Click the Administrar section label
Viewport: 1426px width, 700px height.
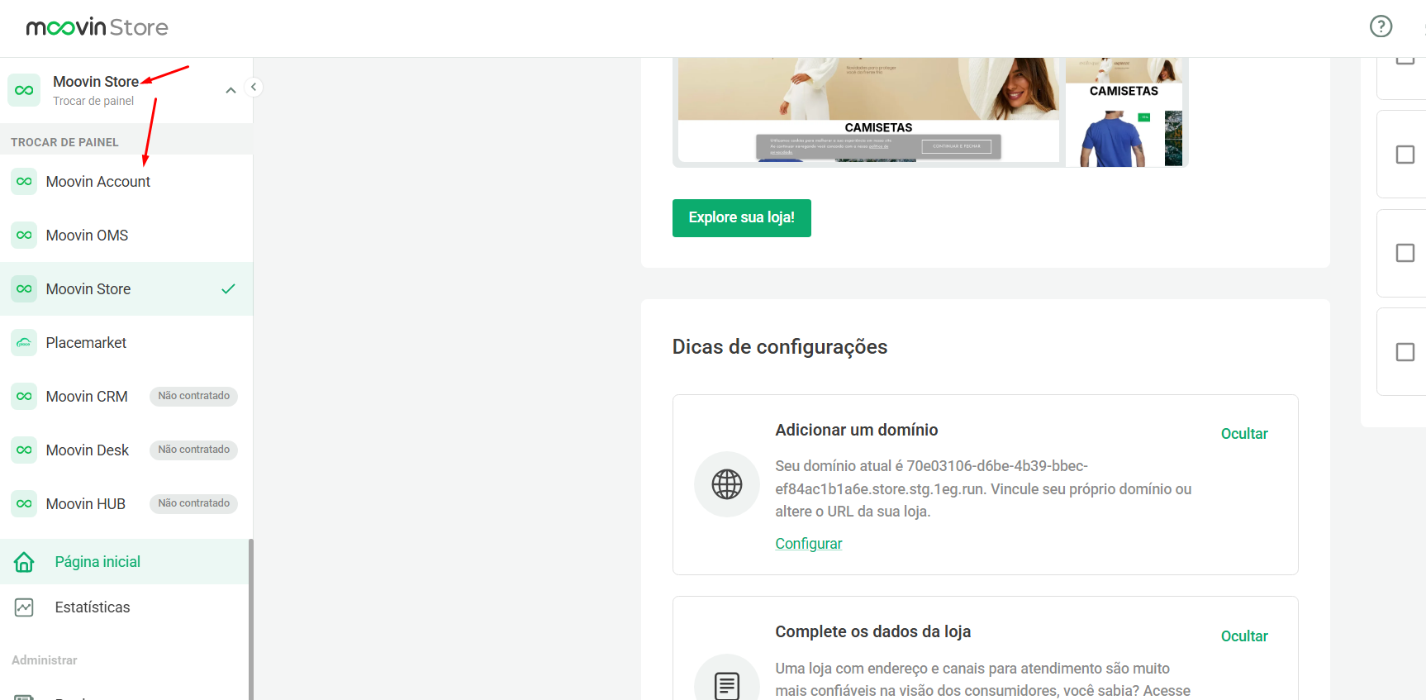[x=44, y=660]
